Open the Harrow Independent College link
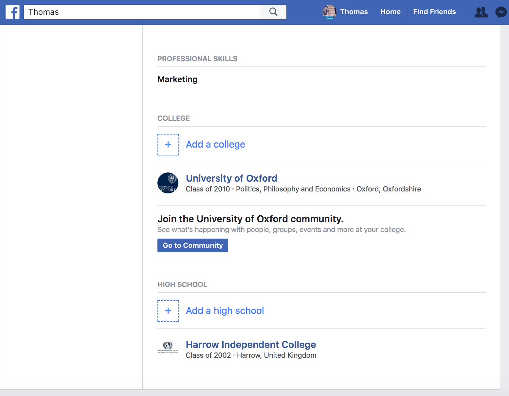 point(251,345)
